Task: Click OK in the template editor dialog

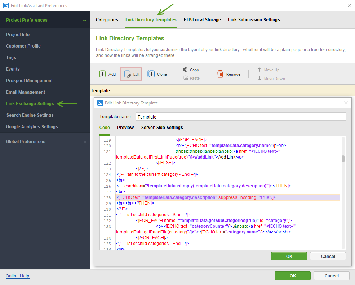Action: coord(289,256)
